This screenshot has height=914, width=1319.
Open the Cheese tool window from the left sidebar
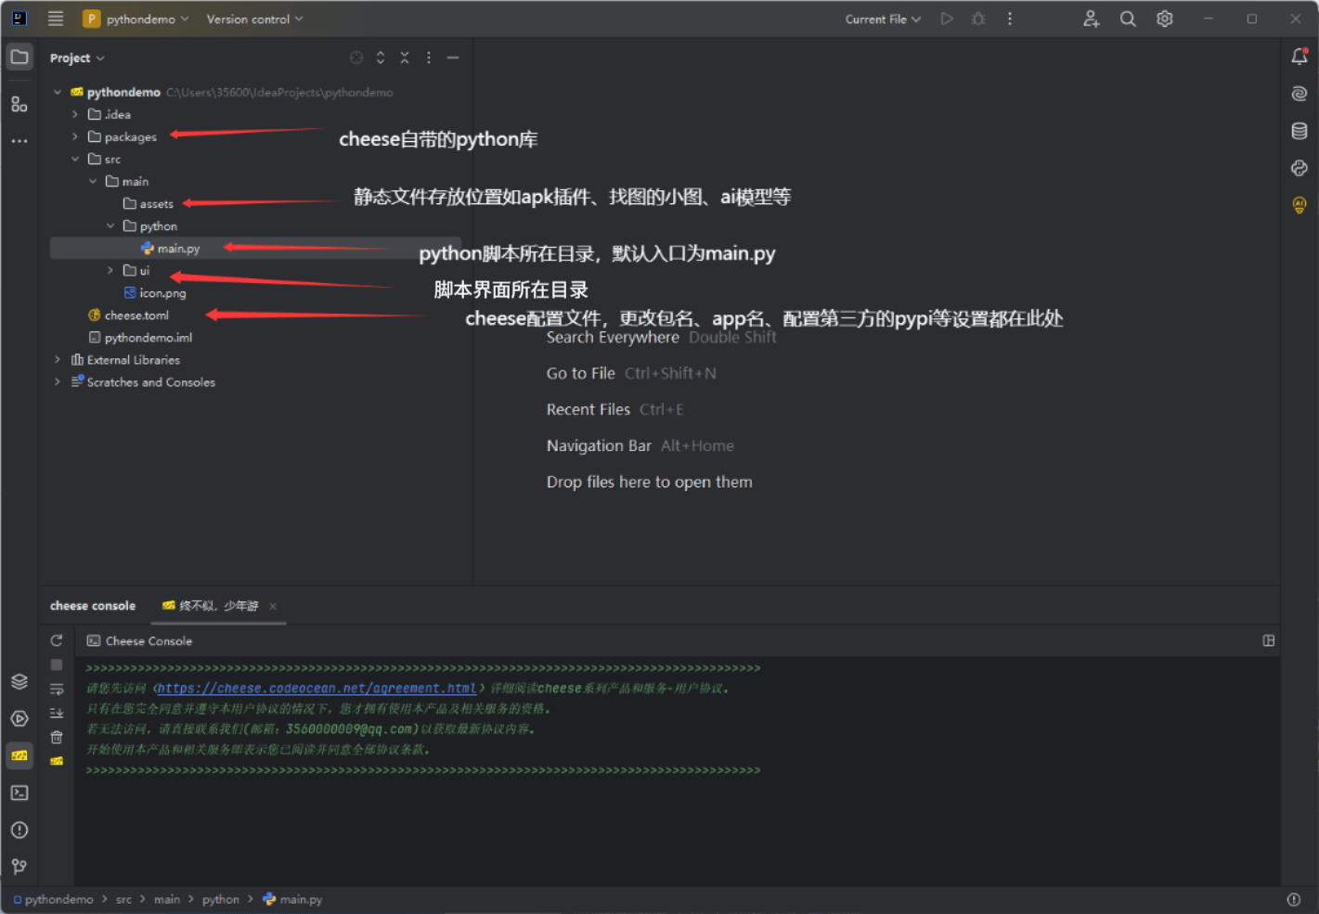pos(19,755)
